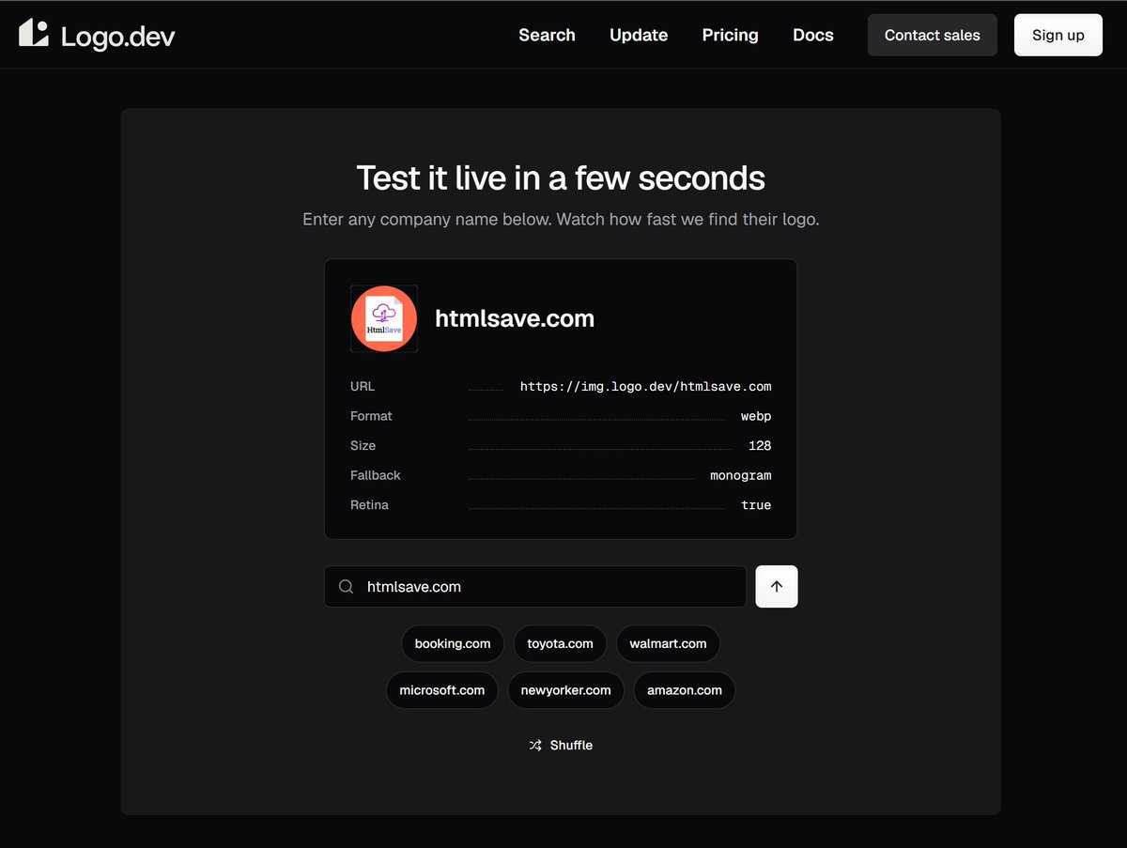The height and width of the screenshot is (848, 1127).
Task: Click the Shuffle crossed-arrows icon
Action: (535, 745)
